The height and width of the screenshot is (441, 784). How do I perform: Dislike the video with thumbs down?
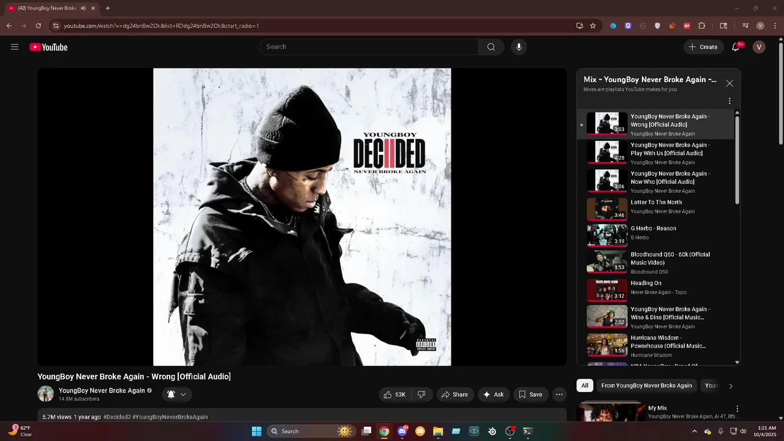point(422,394)
